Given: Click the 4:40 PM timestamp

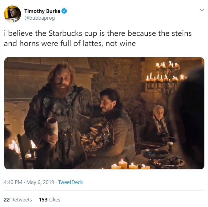Looking at the screenshot, I should pos(13,182).
